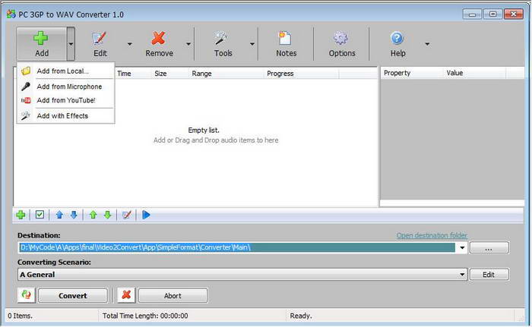
Task: Expand the Edit toolbar dropdown arrow
Action: [130, 44]
